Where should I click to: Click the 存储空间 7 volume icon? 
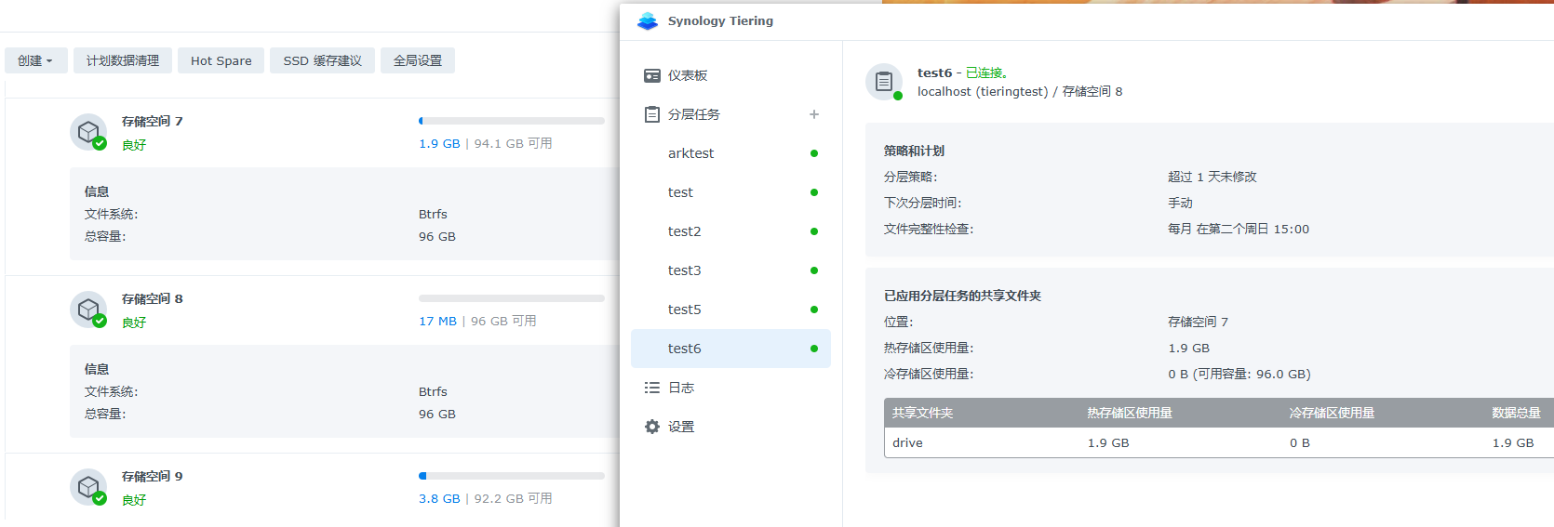tap(88, 132)
